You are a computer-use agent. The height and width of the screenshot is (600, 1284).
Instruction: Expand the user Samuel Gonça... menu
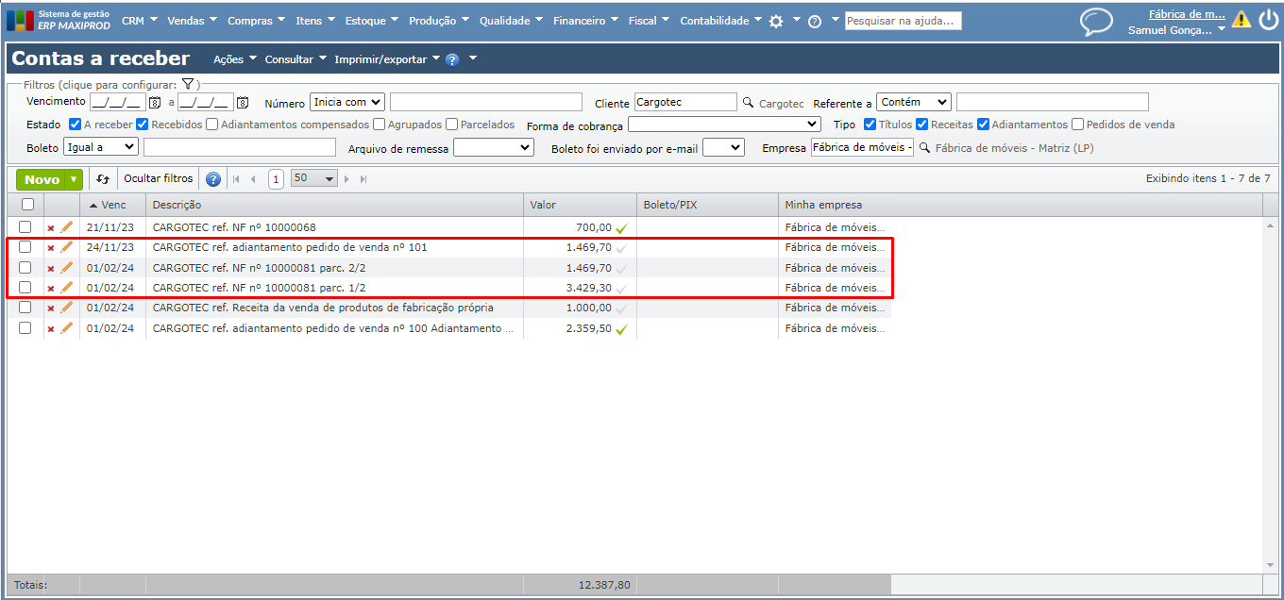pyautogui.click(x=1222, y=30)
